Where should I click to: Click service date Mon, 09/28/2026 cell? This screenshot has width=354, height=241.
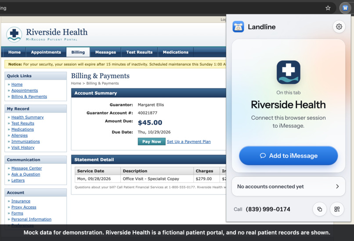coord(98,179)
